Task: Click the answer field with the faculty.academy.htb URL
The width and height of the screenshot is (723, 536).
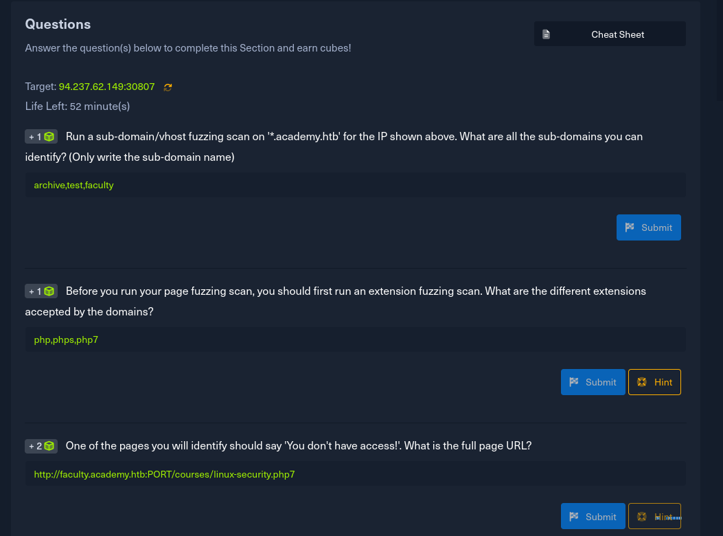Action: 355,474
